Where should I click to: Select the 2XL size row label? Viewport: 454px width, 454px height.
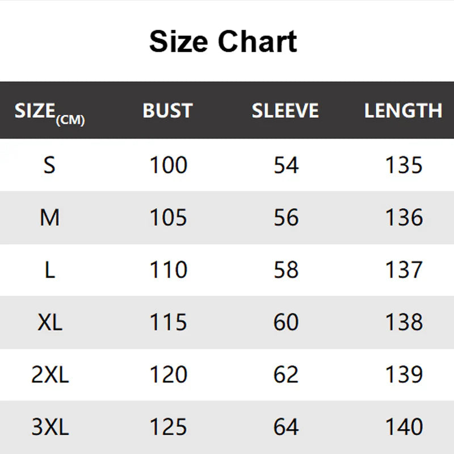pyautogui.click(x=49, y=375)
